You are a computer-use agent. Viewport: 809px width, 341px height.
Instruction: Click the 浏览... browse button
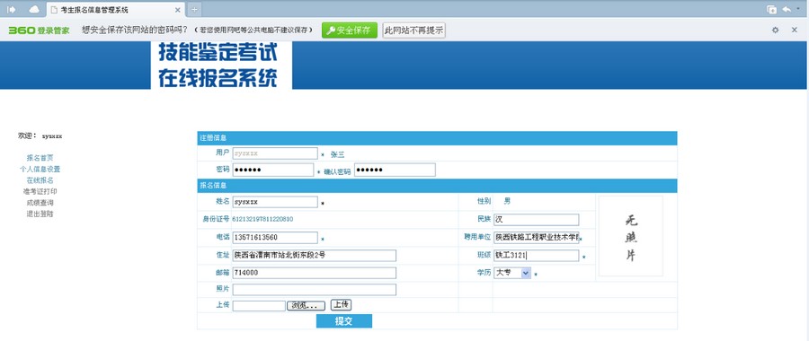point(306,306)
